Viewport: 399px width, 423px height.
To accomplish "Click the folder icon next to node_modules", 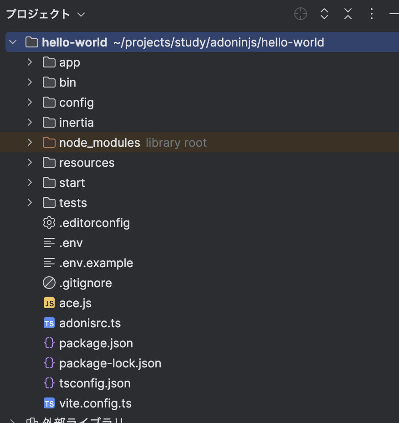I will [49, 142].
